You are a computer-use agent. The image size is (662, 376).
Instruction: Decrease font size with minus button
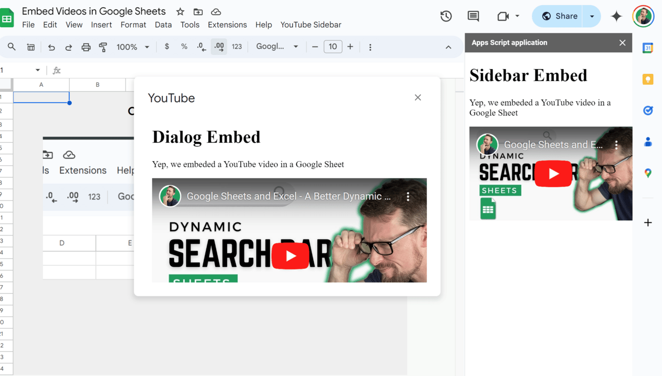click(315, 47)
